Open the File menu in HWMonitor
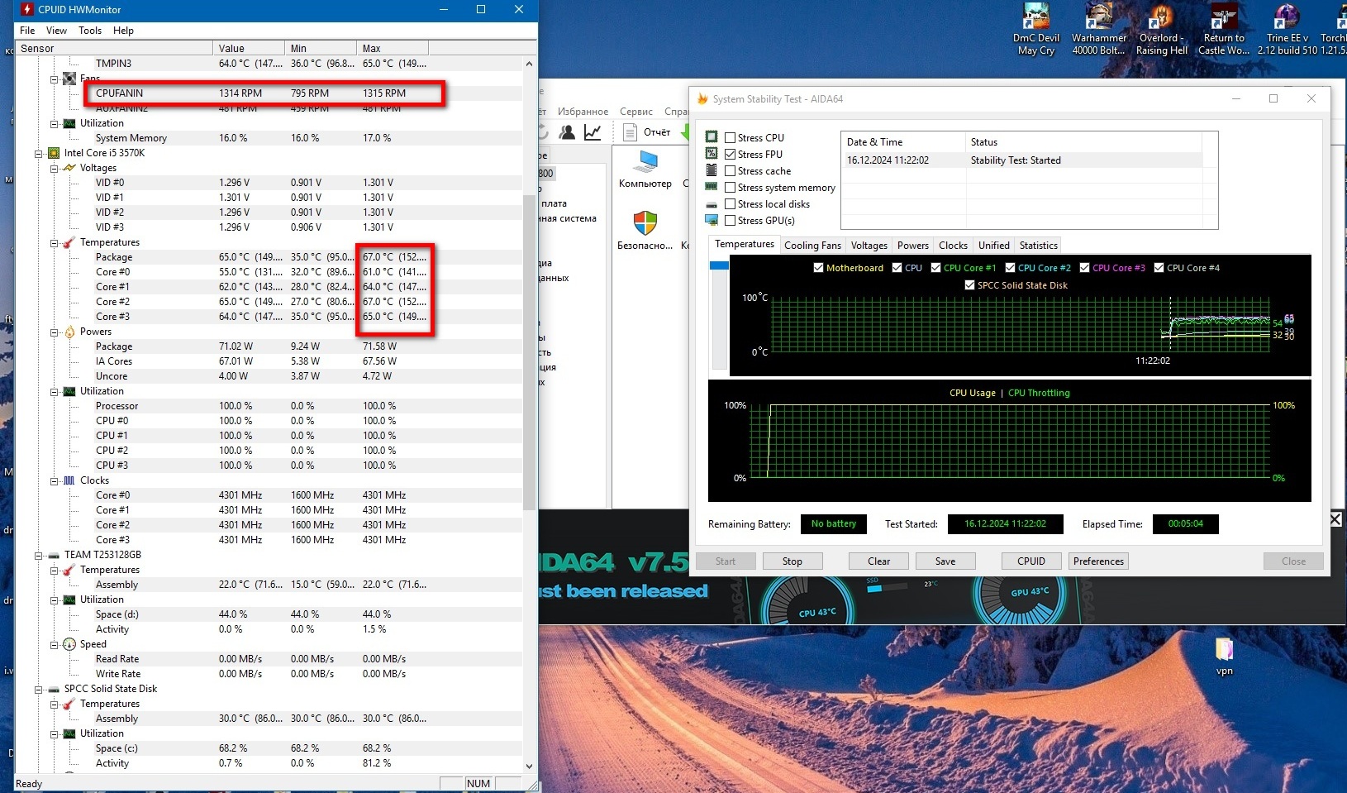The height and width of the screenshot is (793, 1347). click(x=27, y=31)
